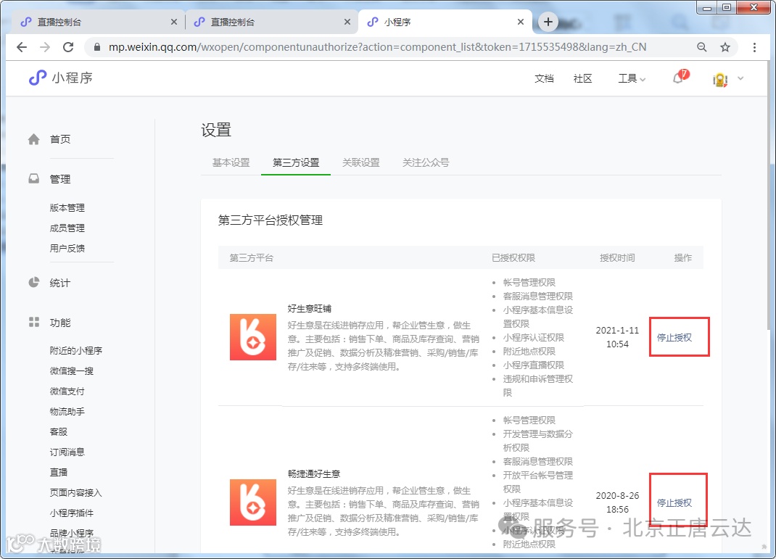Click the 小程序 logo in header
This screenshot has height=559, width=776.
(60, 78)
